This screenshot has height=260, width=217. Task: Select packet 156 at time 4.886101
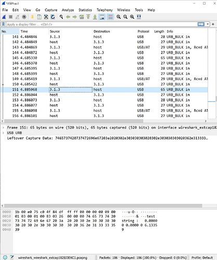104,116
